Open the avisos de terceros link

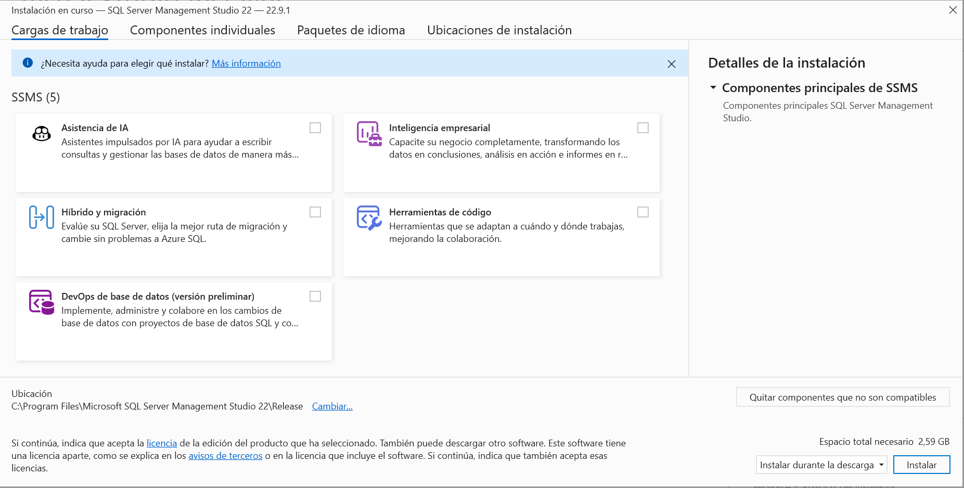225,456
